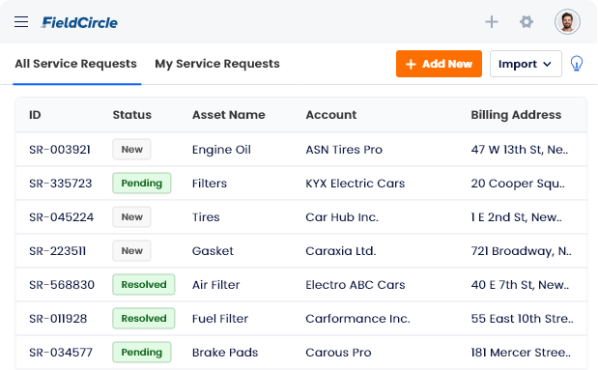Click New status badge for SR-045224
Viewport: 598px width, 370px height.
tap(131, 216)
